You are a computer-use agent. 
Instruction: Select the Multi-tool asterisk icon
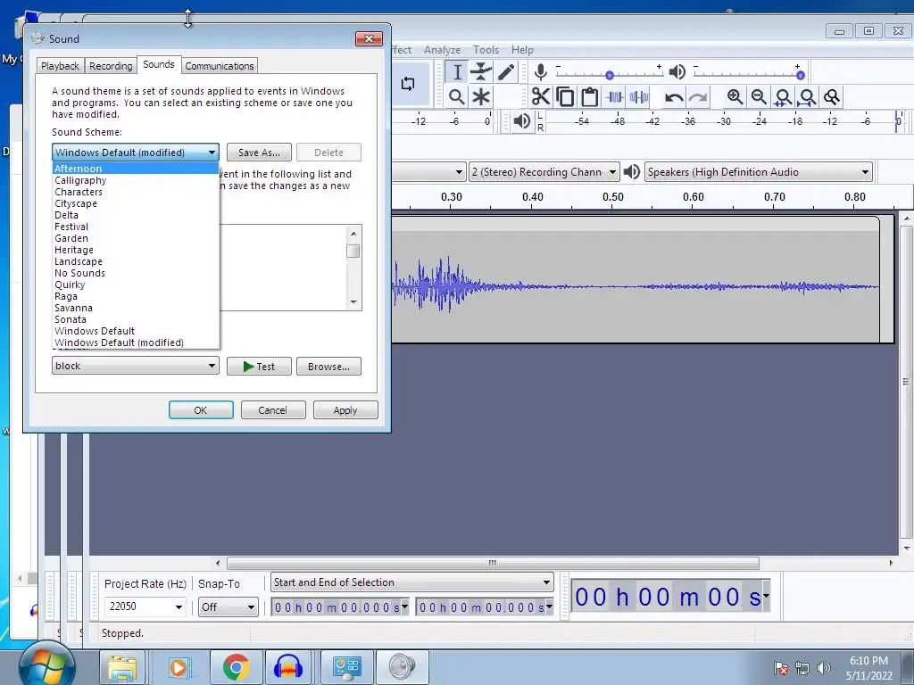481,96
